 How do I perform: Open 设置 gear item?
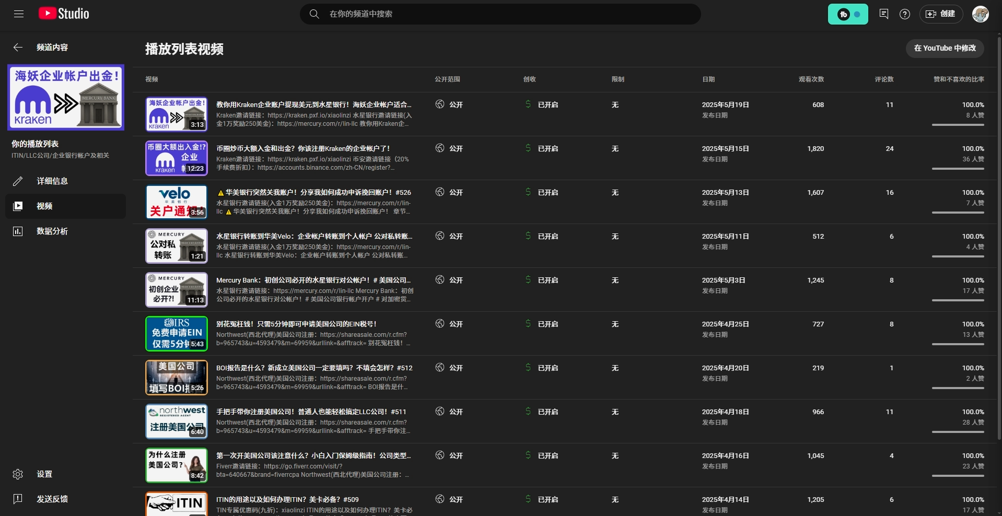coord(65,474)
